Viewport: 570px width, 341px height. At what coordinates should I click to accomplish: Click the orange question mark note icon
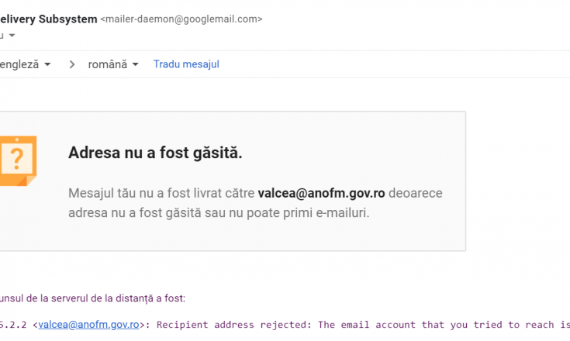(x=17, y=161)
